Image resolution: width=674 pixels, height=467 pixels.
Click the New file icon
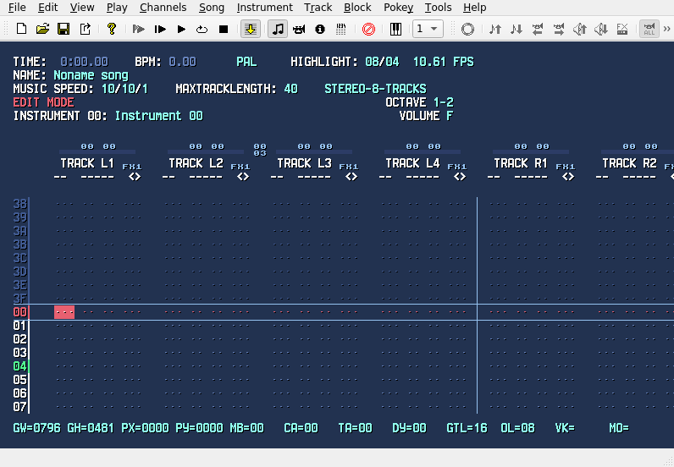pyautogui.click(x=21, y=30)
